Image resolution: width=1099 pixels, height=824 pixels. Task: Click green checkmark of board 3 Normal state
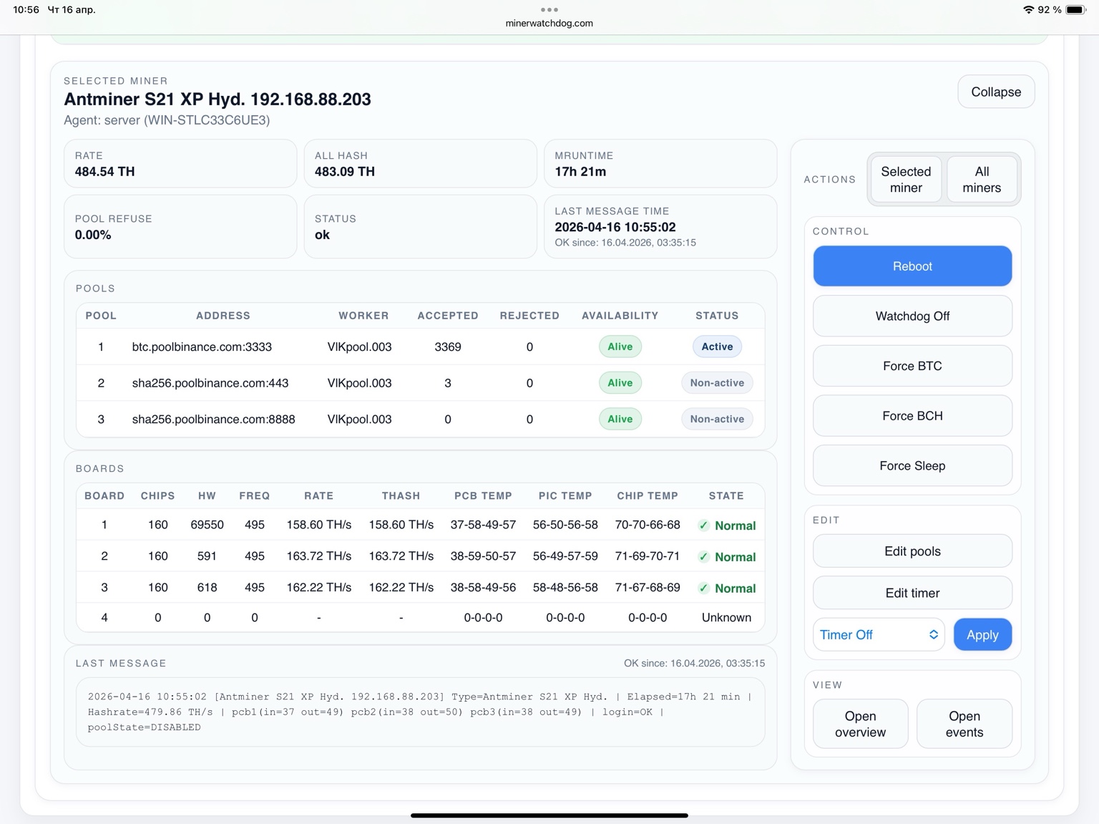coord(703,588)
